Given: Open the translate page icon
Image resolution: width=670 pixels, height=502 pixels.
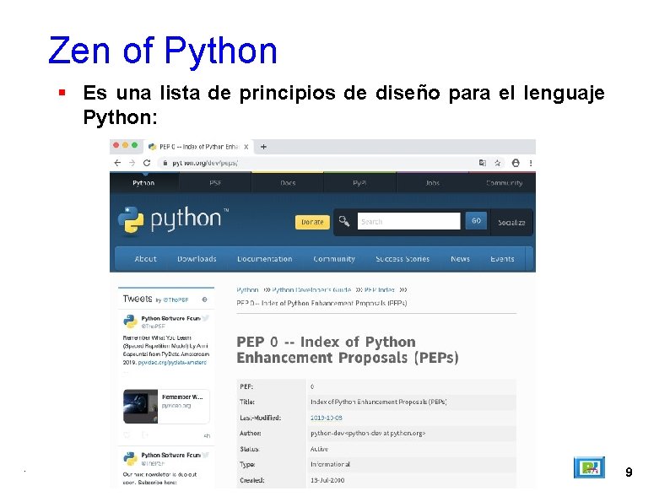Looking at the screenshot, I should click(x=483, y=163).
